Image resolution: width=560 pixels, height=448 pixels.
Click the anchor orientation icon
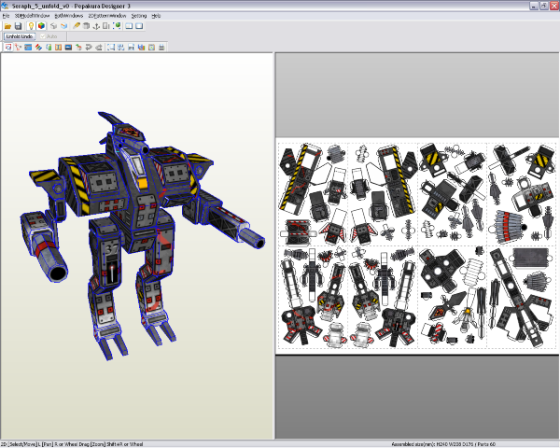tap(96, 26)
